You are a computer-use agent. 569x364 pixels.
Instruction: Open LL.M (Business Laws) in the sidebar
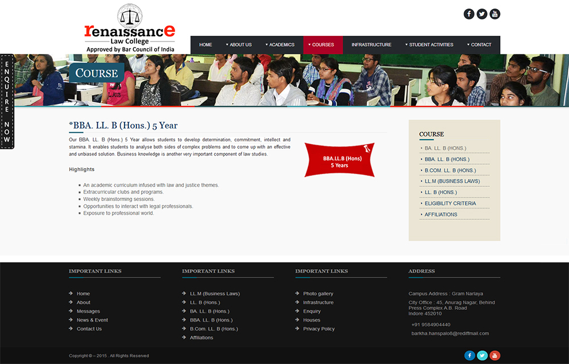tap(452, 181)
